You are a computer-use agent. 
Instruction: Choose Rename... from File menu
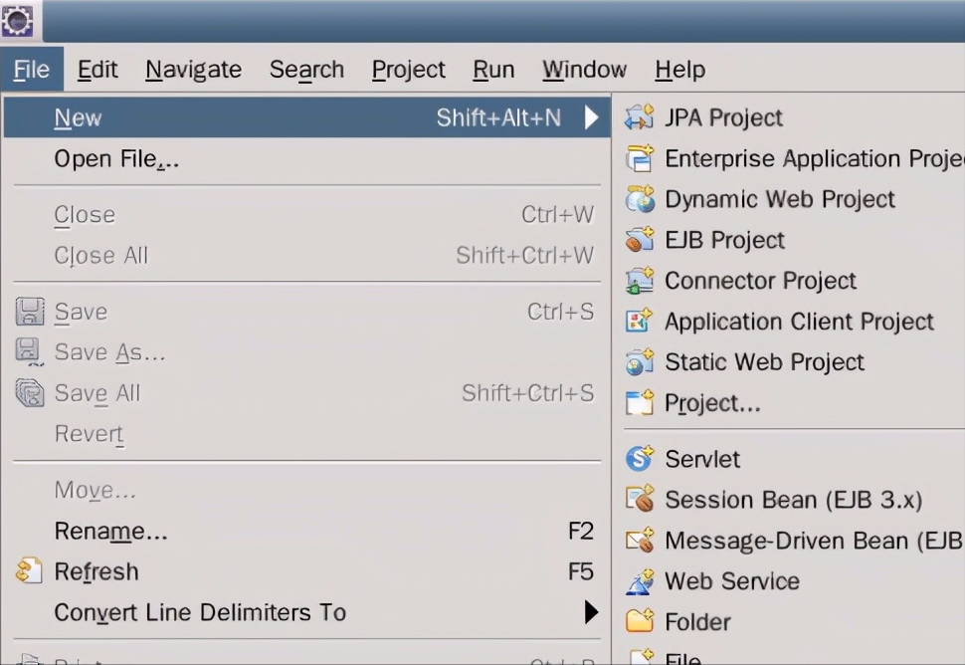click(x=306, y=531)
